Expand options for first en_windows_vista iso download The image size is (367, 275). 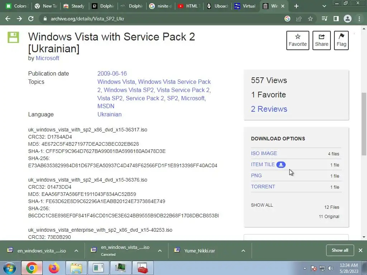pyautogui.click(x=76, y=251)
